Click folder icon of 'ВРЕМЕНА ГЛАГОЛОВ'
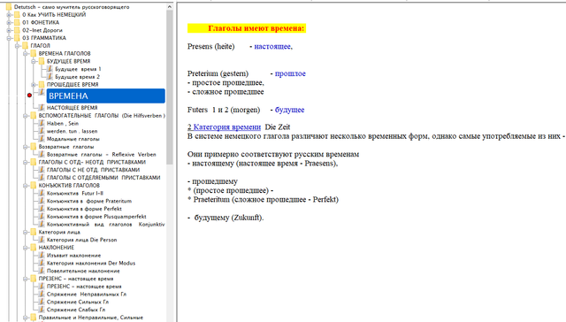Image resolution: width=566 pixels, height=322 pixels. 34,53
